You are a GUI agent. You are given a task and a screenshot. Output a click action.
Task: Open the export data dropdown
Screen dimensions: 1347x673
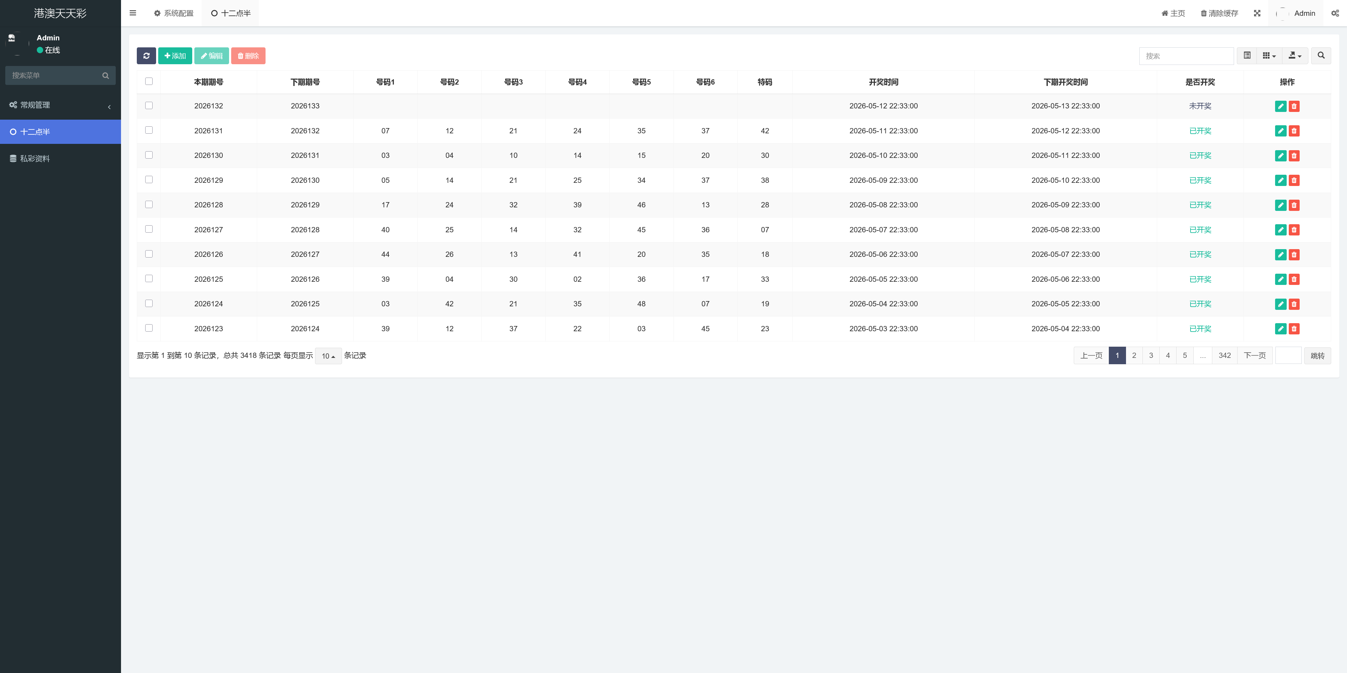point(1295,55)
